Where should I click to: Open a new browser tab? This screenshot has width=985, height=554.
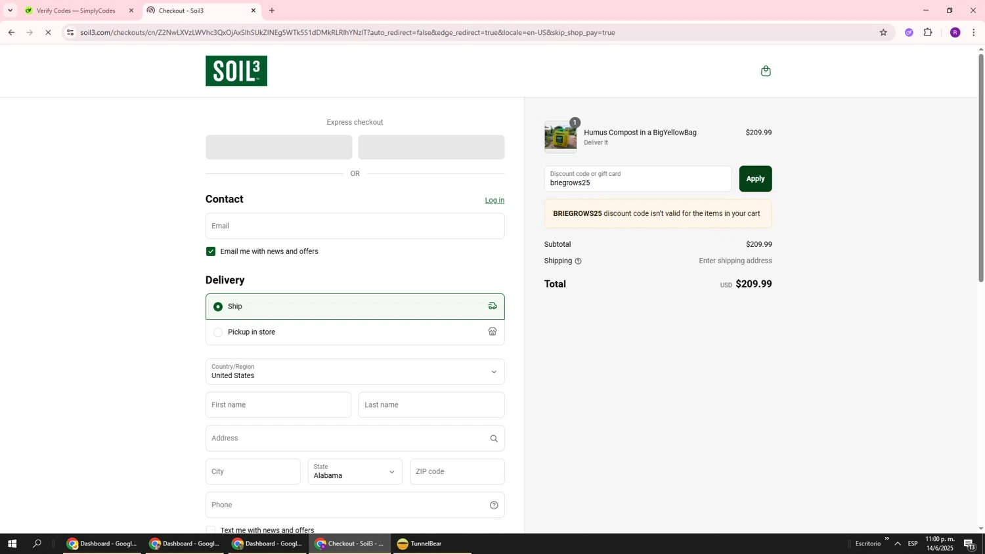(272, 11)
